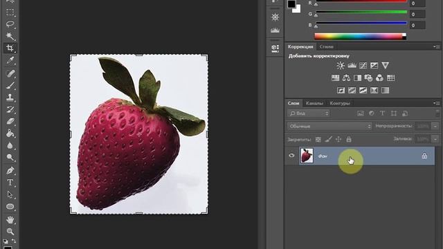Switch layer filtering on or off

coord(437,113)
